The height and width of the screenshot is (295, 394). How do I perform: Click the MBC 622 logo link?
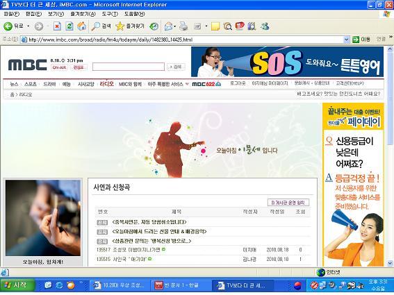click(x=206, y=84)
